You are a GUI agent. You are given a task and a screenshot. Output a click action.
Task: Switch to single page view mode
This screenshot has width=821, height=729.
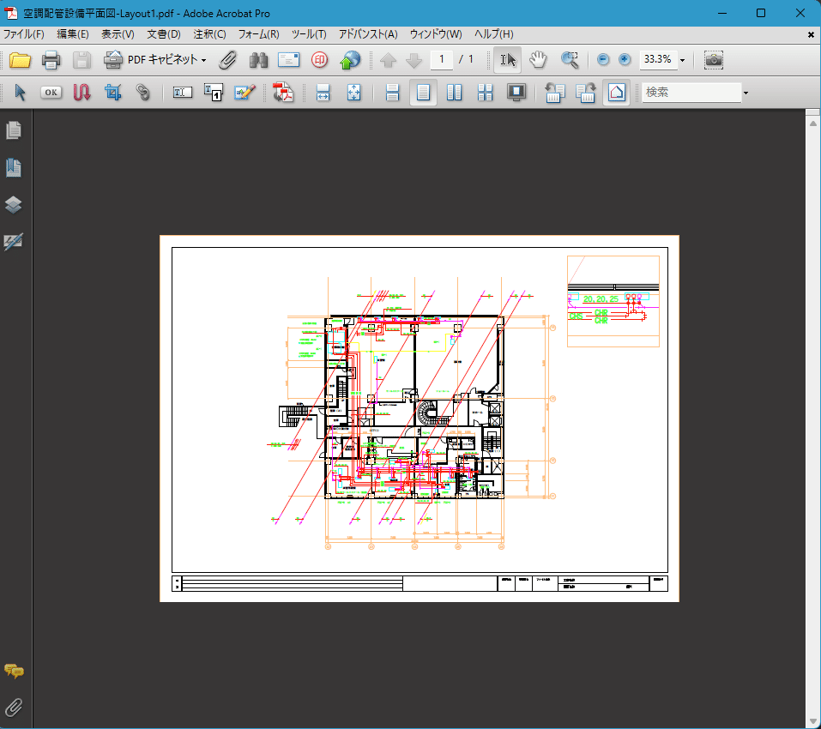pyautogui.click(x=422, y=92)
